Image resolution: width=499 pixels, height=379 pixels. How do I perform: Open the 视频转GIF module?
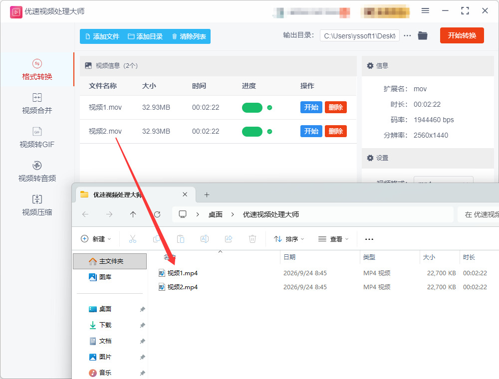tap(37, 138)
